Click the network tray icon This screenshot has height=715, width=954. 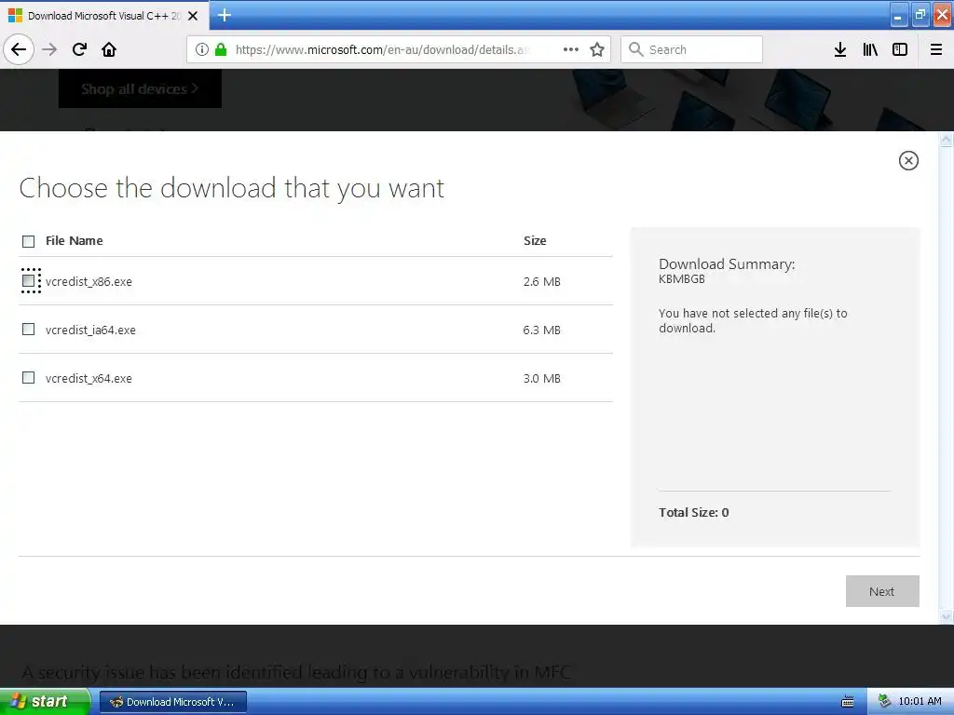[885, 702]
